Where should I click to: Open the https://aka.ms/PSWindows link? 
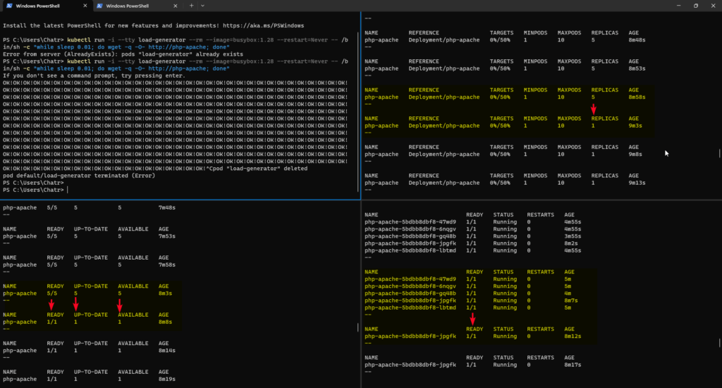(x=264, y=26)
